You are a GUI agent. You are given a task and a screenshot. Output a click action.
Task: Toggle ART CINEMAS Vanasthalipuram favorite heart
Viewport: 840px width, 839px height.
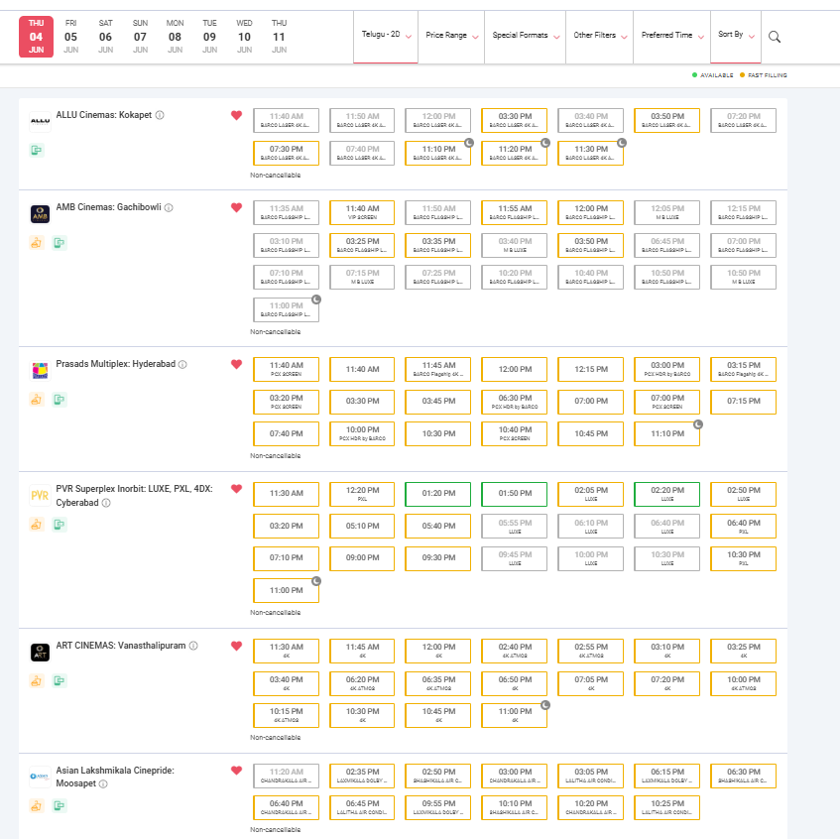coord(236,646)
